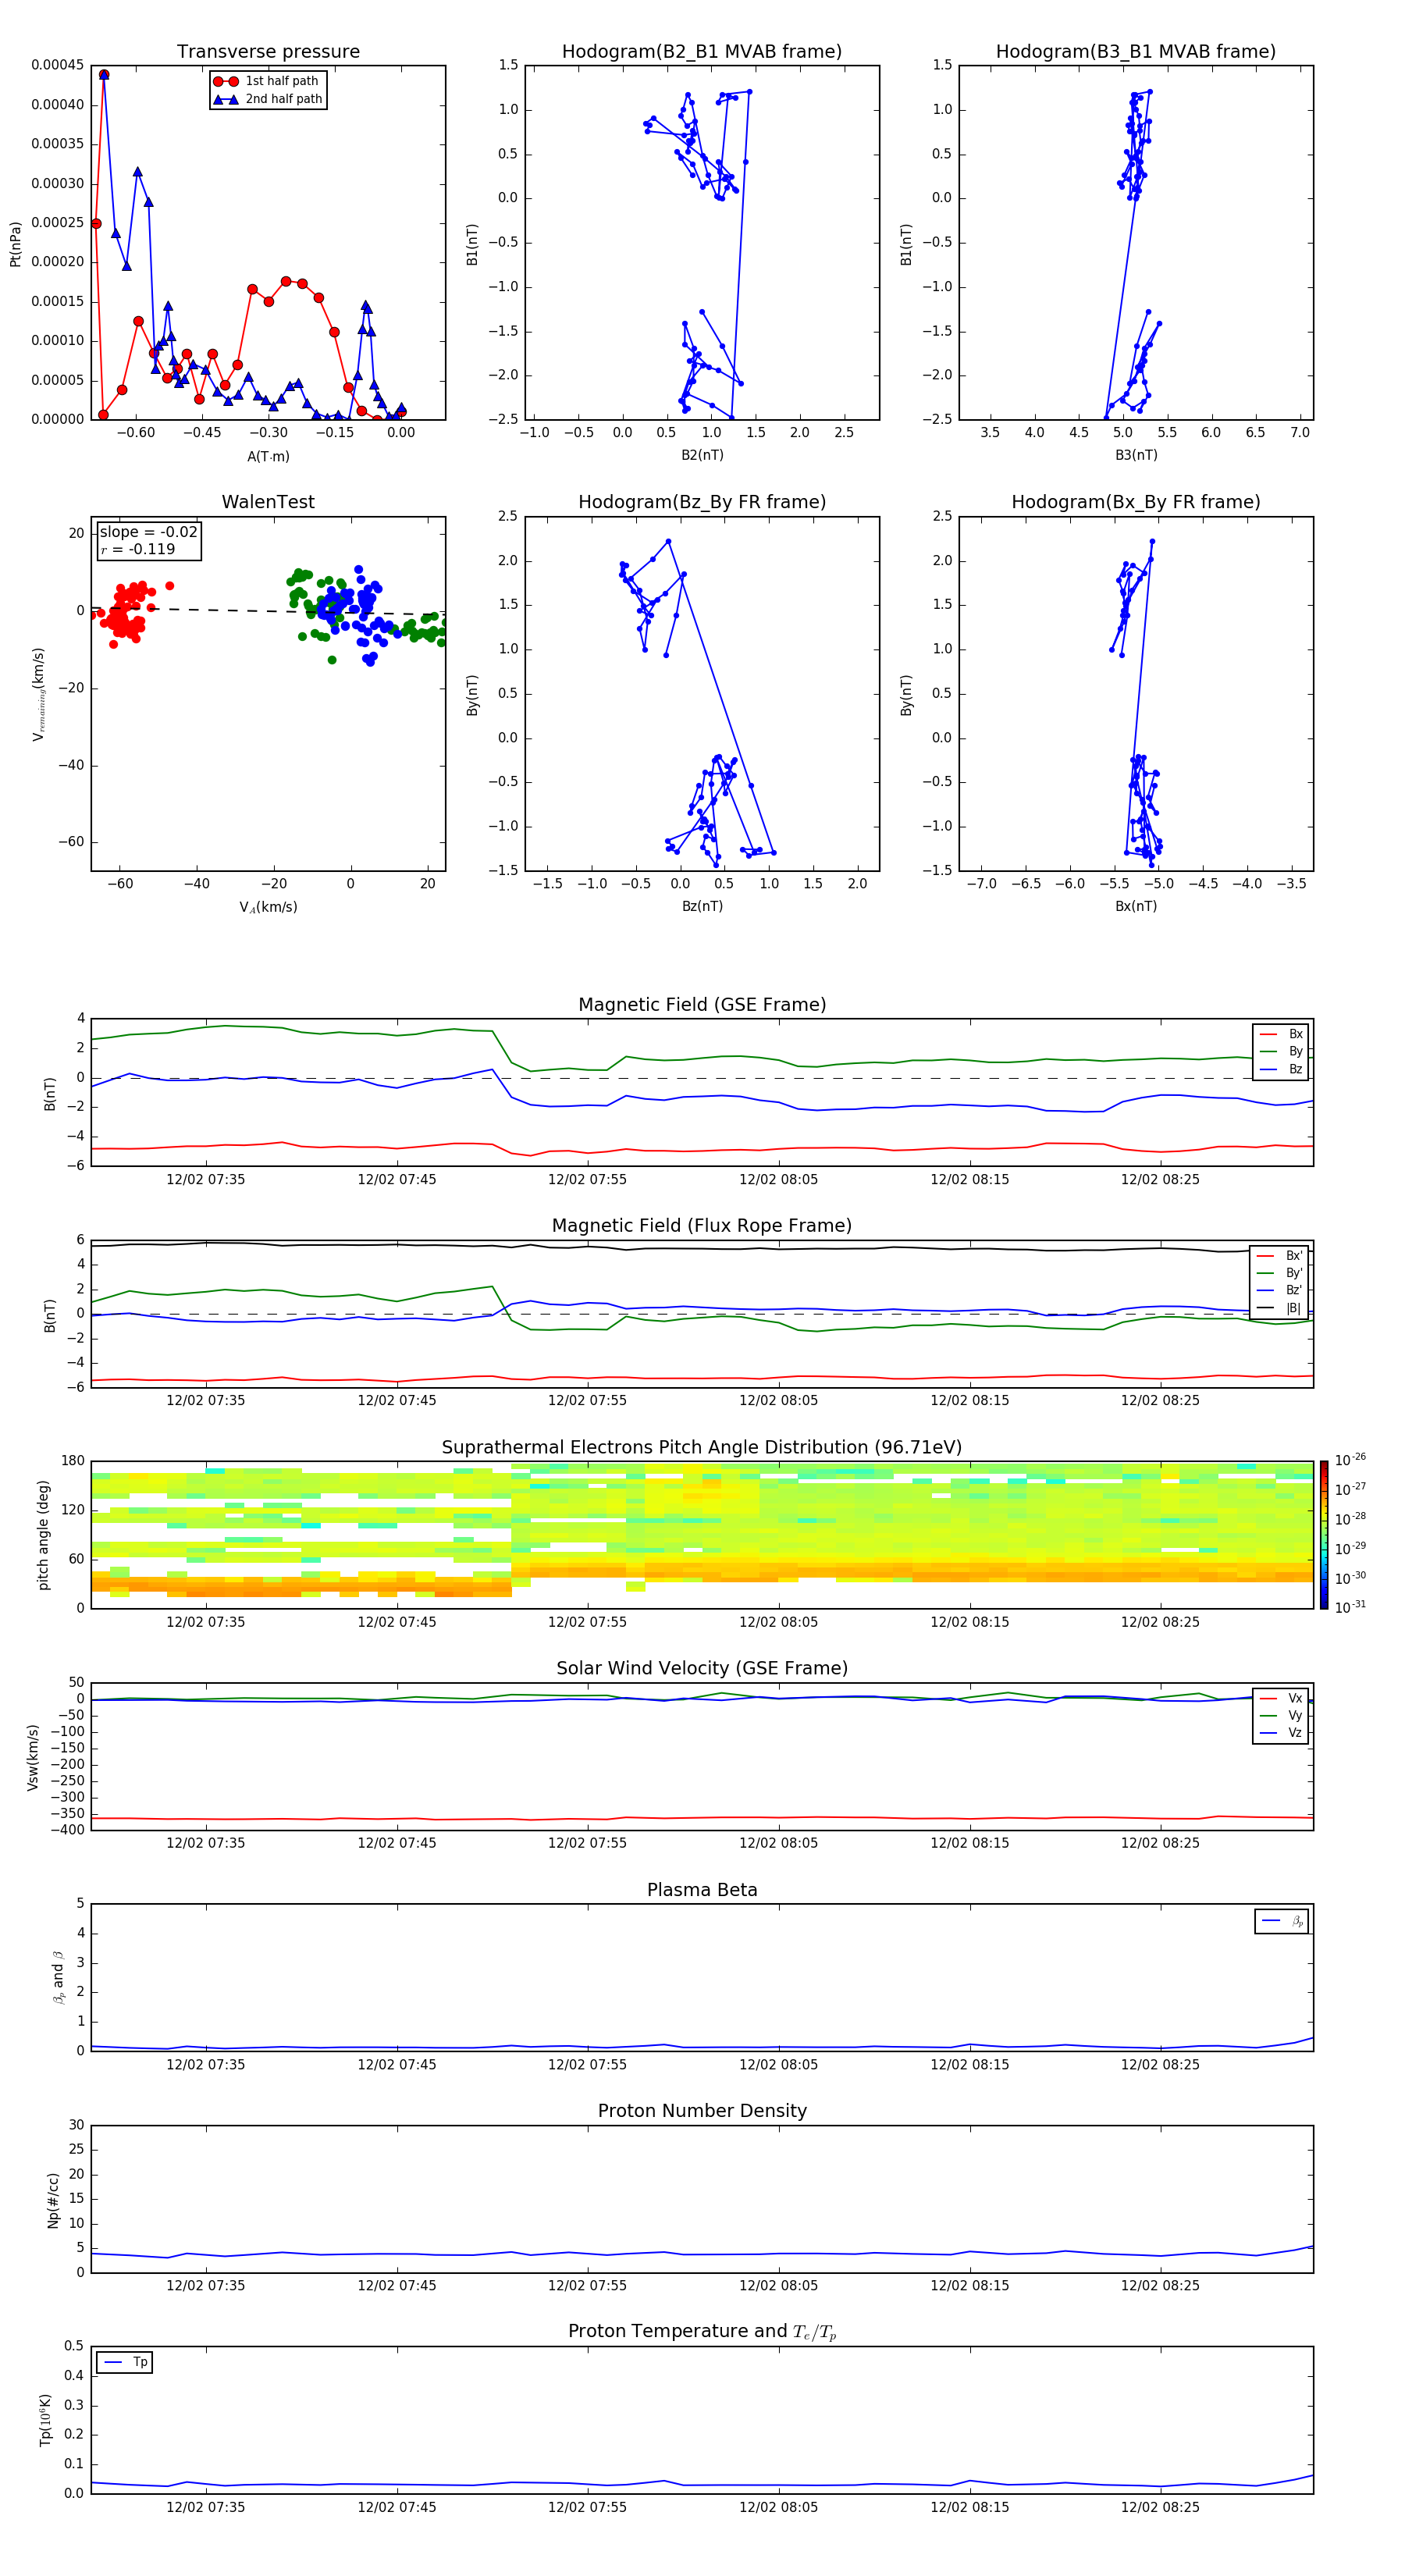Click 'Hodogram(B3_B1 MVAB frame)' title
The image size is (1405, 2576).
(1136, 52)
